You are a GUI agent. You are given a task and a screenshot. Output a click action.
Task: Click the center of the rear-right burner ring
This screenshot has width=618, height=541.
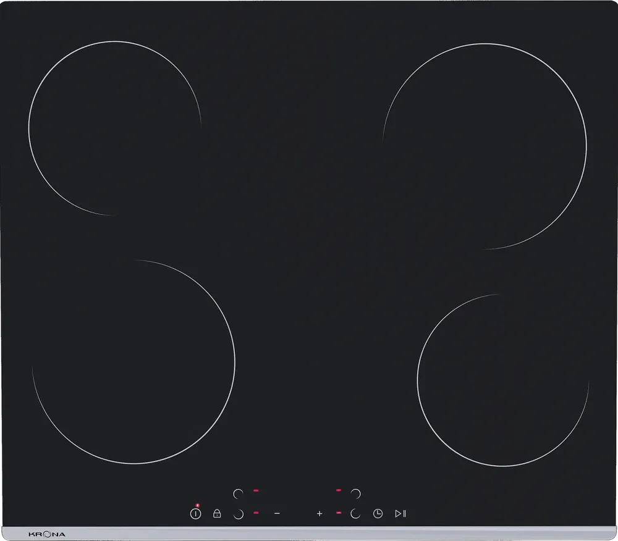pyautogui.click(x=485, y=146)
